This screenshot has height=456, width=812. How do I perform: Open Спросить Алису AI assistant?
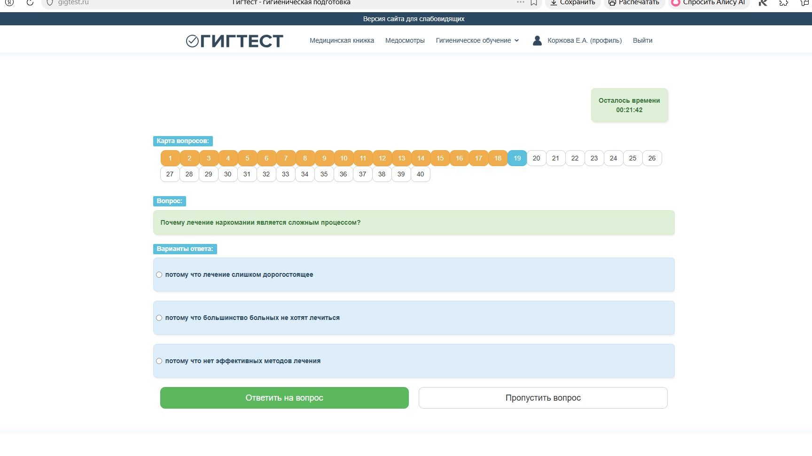coord(709,2)
